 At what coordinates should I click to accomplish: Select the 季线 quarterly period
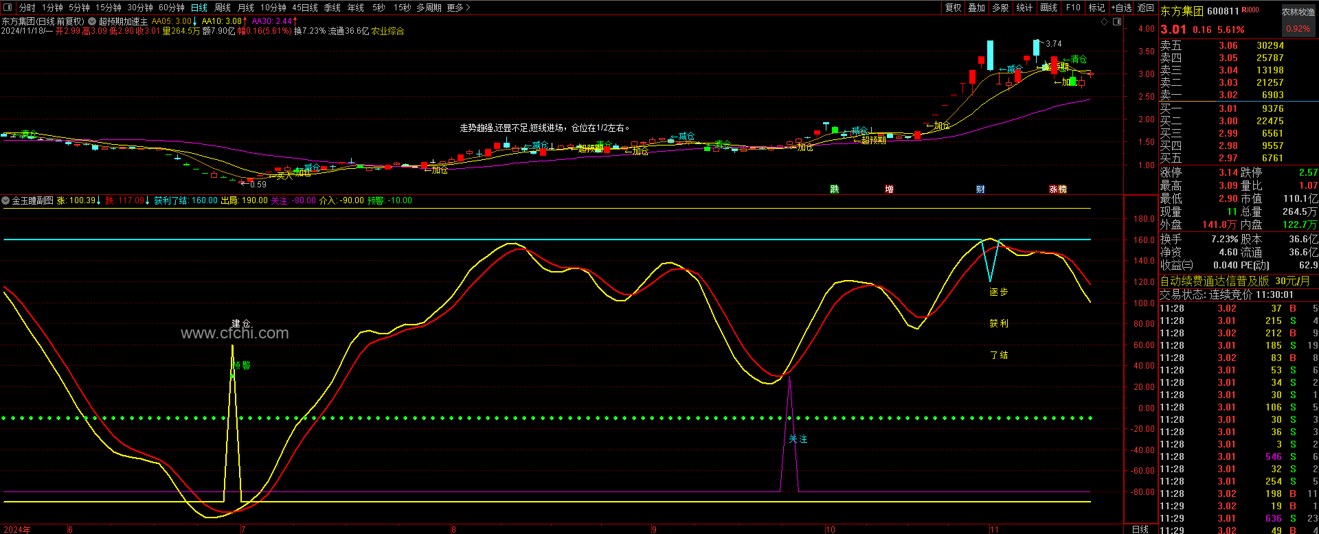point(332,8)
